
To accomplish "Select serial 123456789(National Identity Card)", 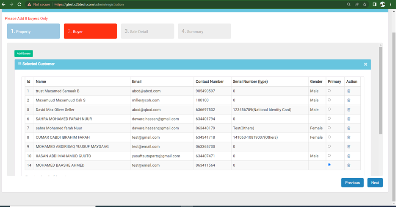I will point(262,109).
